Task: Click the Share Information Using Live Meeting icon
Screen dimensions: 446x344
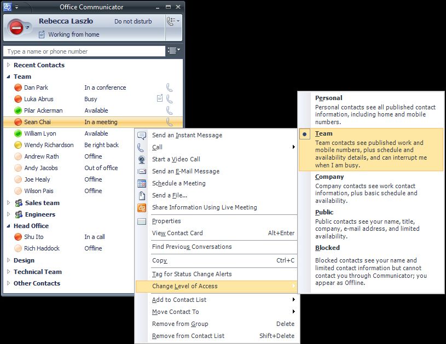Action: pos(142,208)
